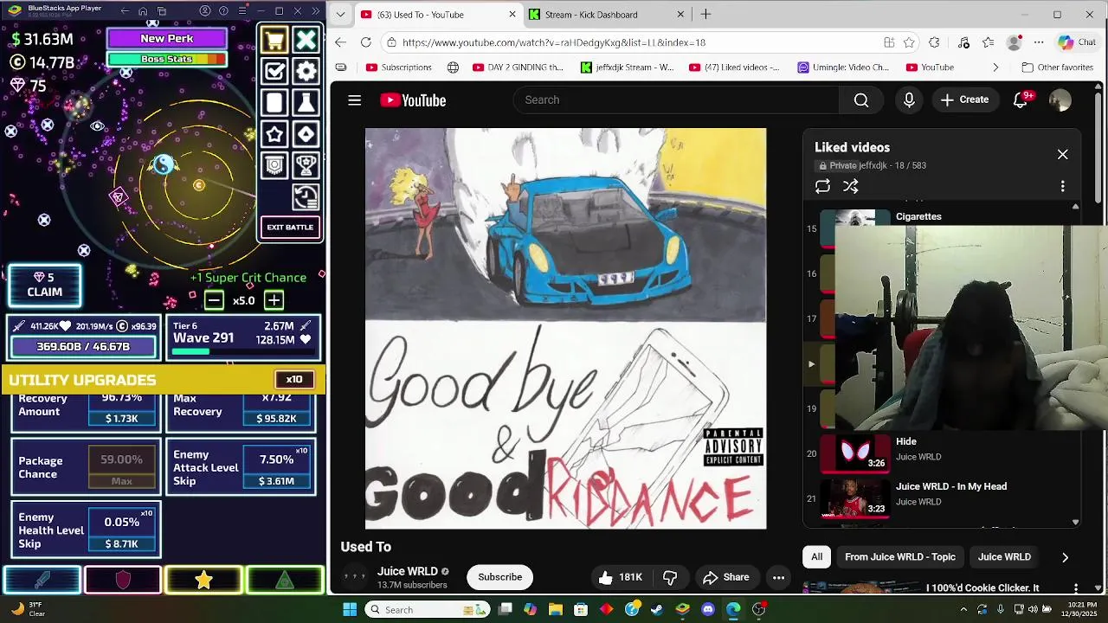Open the BlueStacks hamburger menu
This screenshot has height=623, width=1108.
coord(242,11)
